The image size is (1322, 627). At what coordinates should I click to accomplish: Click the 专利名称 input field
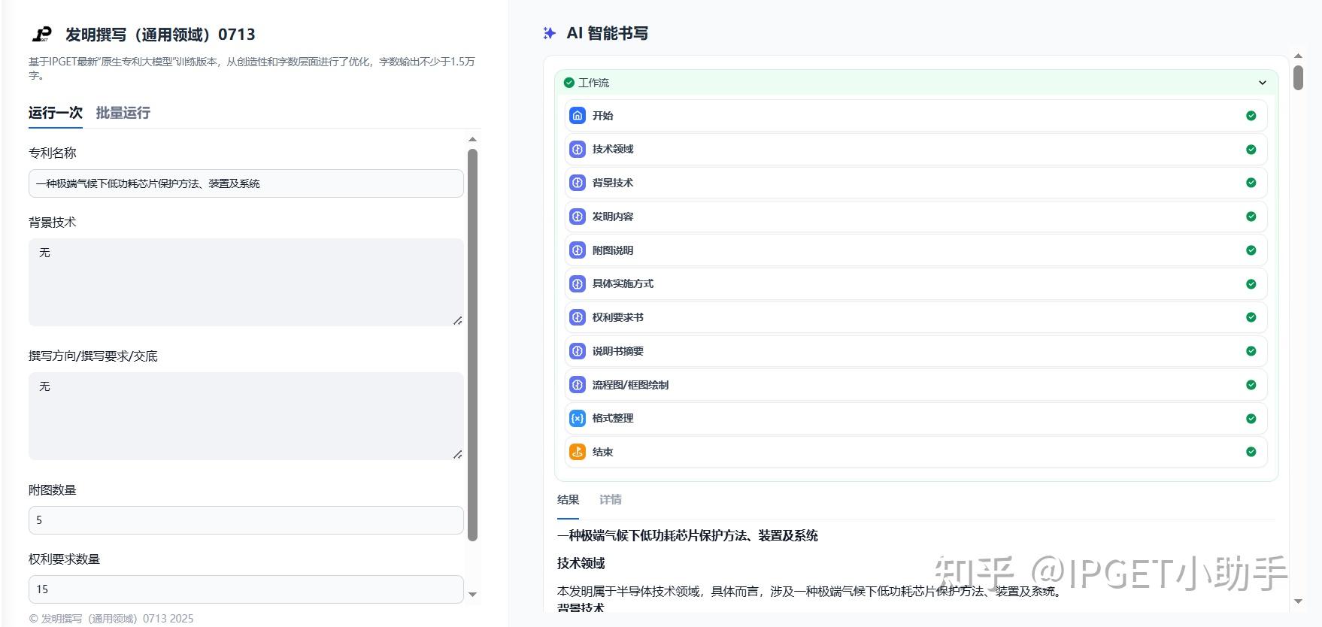[x=246, y=183]
